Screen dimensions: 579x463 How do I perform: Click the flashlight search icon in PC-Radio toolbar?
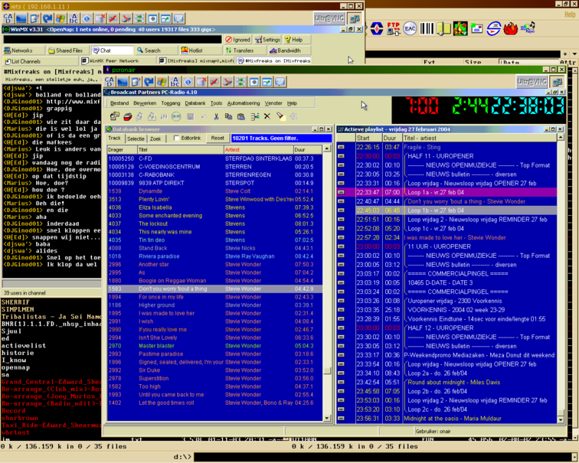[x=280, y=116]
